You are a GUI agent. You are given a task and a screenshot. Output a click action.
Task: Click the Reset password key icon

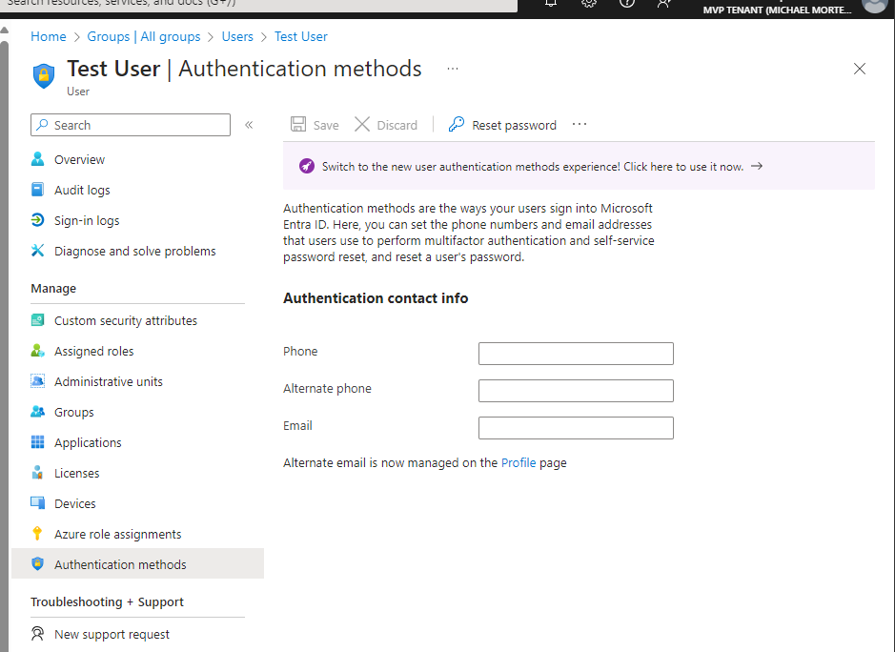coord(457,125)
